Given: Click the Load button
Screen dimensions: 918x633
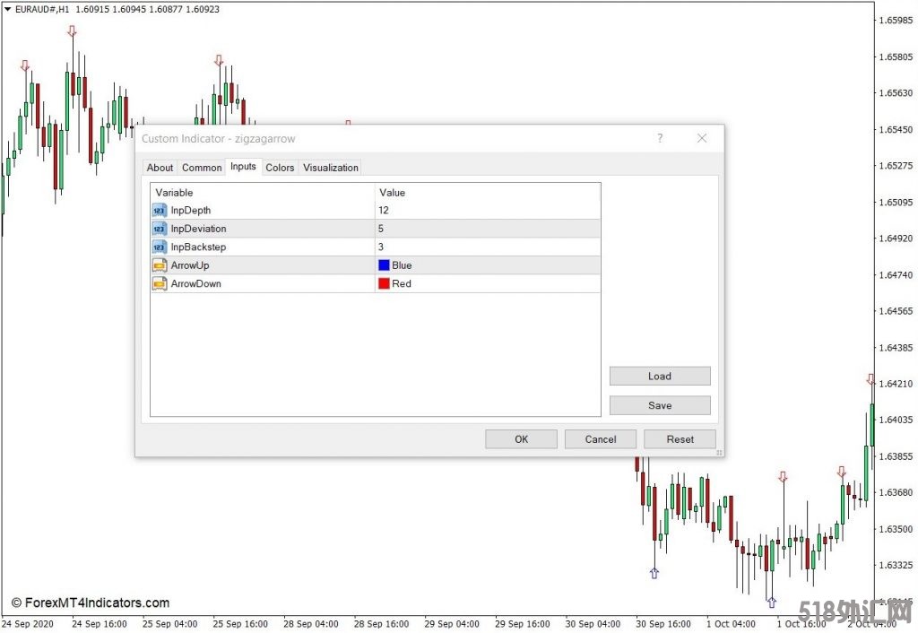Looking at the screenshot, I should pyautogui.click(x=659, y=376).
